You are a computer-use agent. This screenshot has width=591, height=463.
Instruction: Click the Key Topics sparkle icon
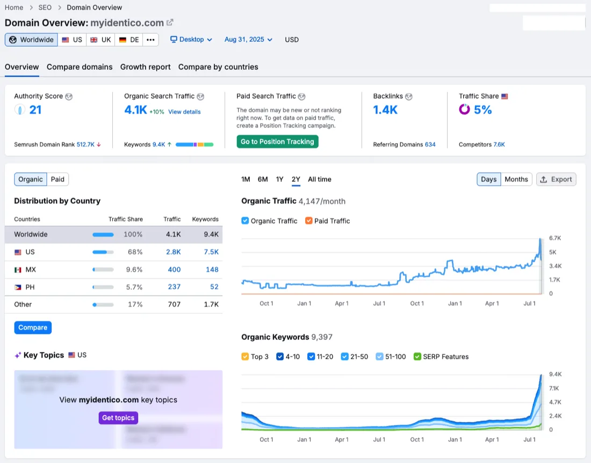pos(18,355)
